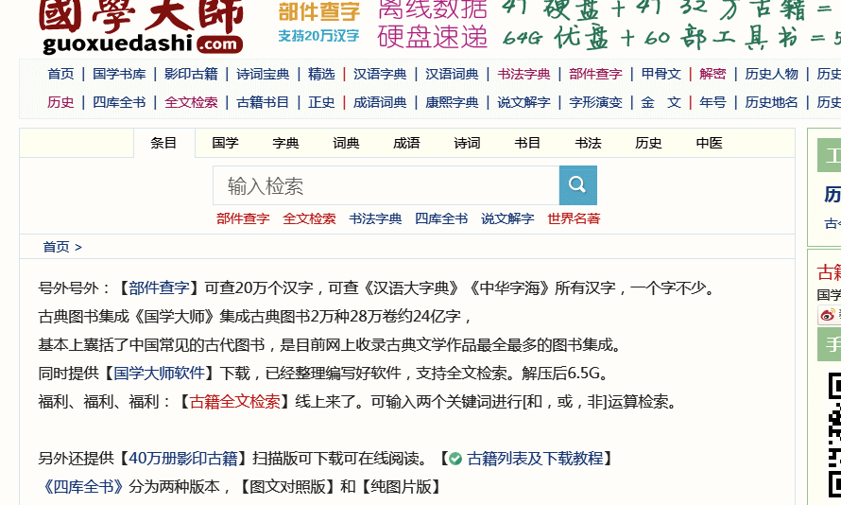
Task: Open 甲骨文 in the navigation
Action: 661,74
